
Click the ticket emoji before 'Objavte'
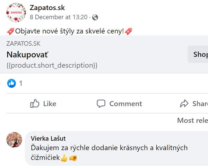pos(10,31)
